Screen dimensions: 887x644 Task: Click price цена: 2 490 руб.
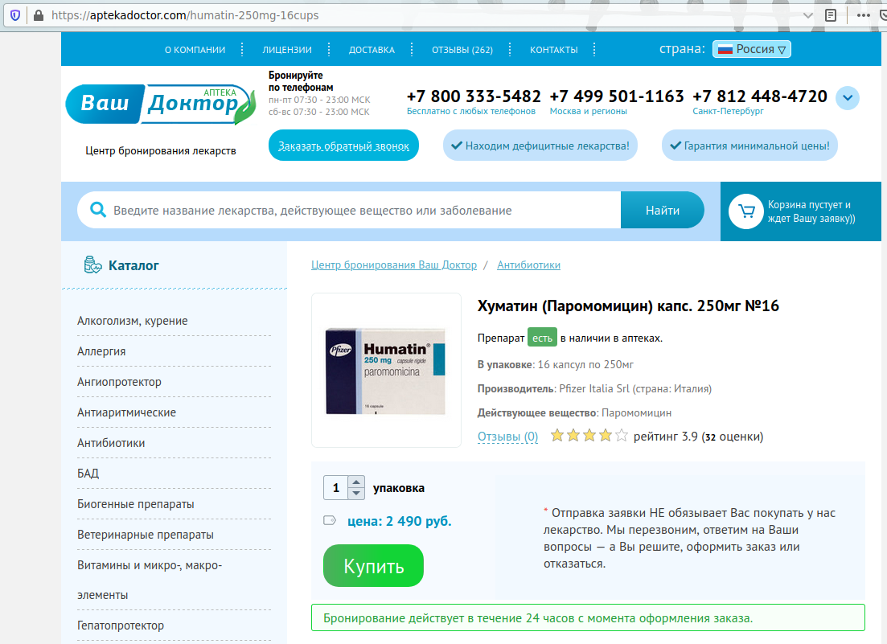pyautogui.click(x=400, y=521)
